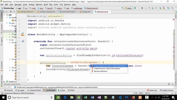Select 'Create abstract function setOnClickListener' quick fix
The image size is (177, 100).
click(x=109, y=66)
